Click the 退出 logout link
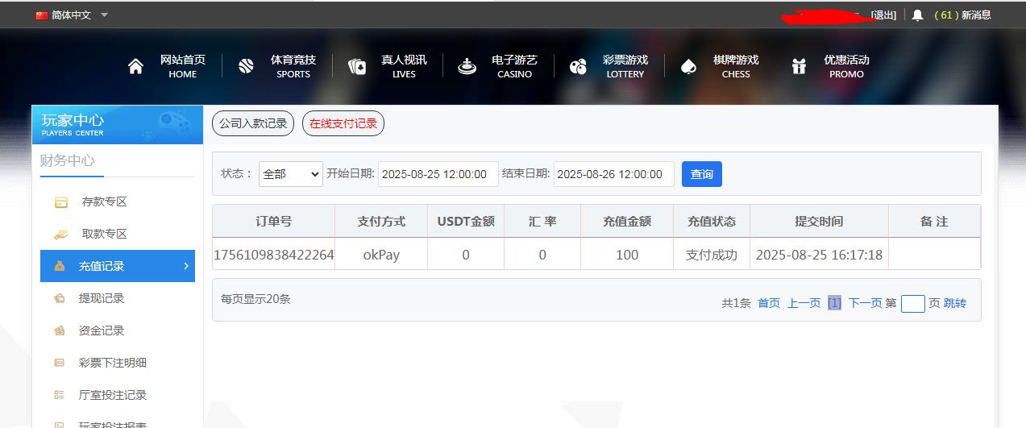Viewport: 1026px width, 428px height. (x=883, y=15)
